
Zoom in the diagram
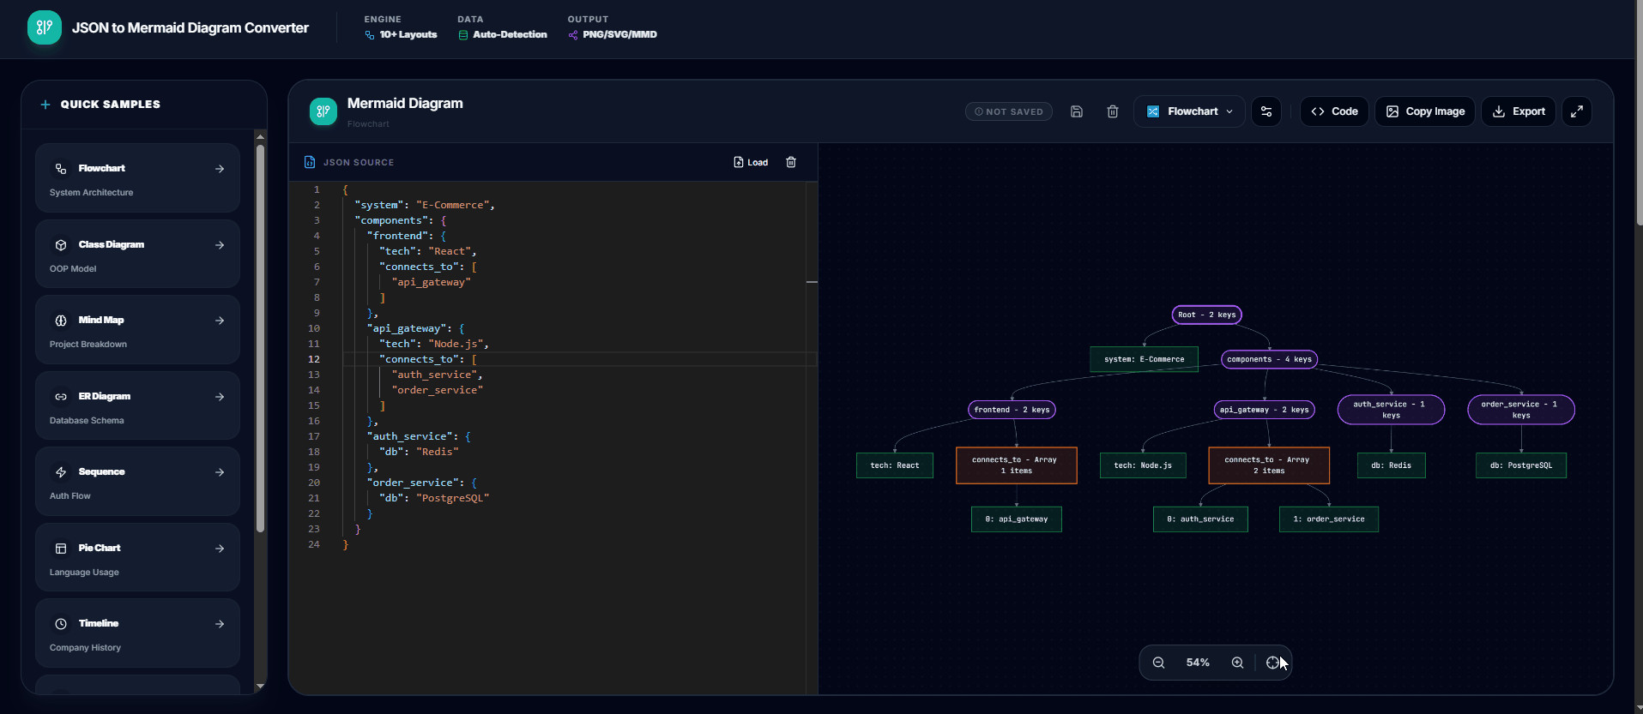1237,663
